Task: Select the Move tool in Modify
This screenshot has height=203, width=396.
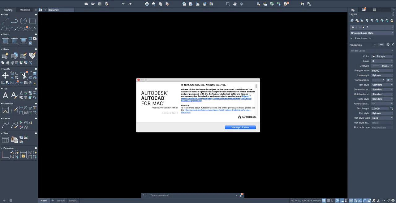Action: point(5,75)
